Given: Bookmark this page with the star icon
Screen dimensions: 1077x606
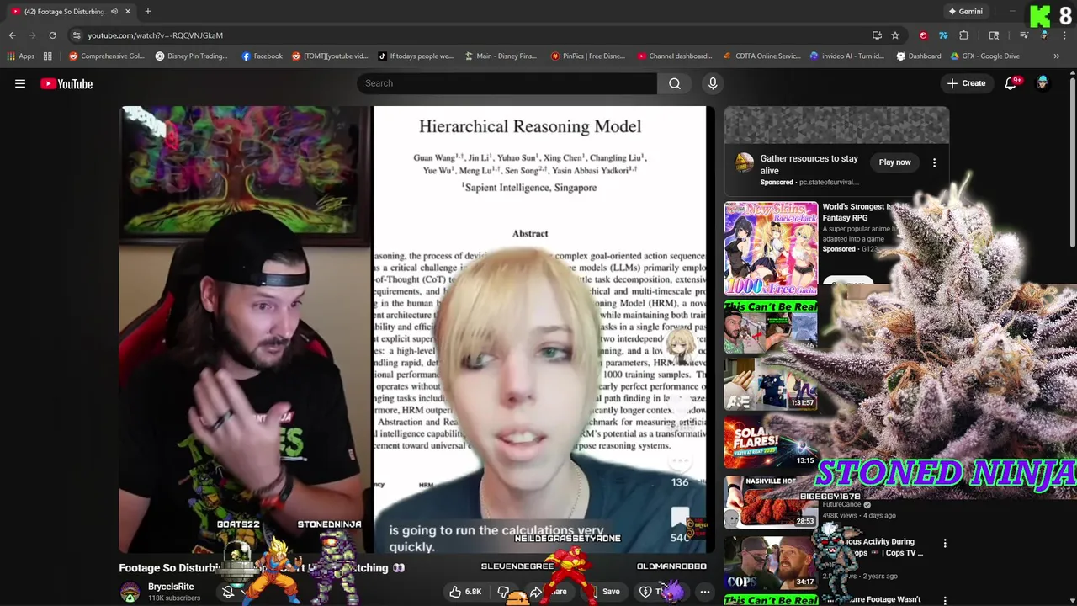Looking at the screenshot, I should click(x=895, y=35).
